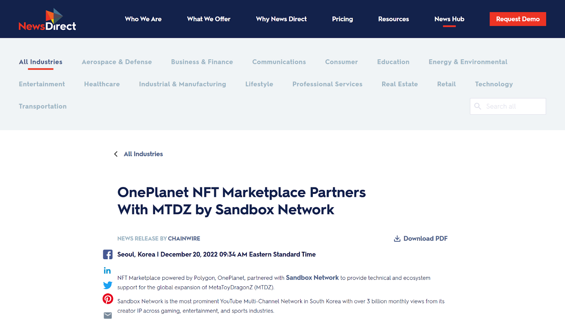Filter by Technology industry

[494, 84]
